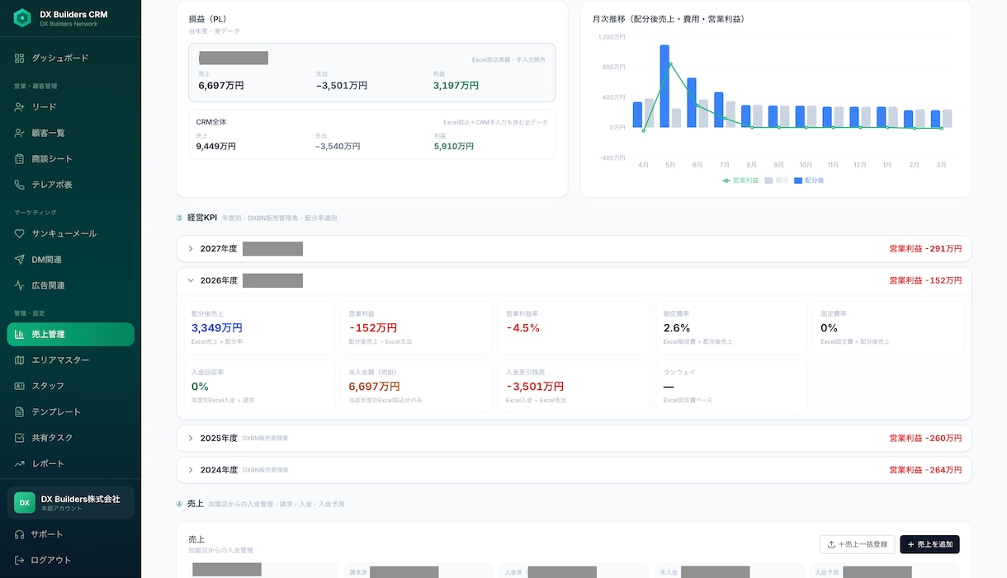The height and width of the screenshot is (578, 1007).
Task: Click 営業利益 -264万円 text for 2024年度
Action: [925, 470]
